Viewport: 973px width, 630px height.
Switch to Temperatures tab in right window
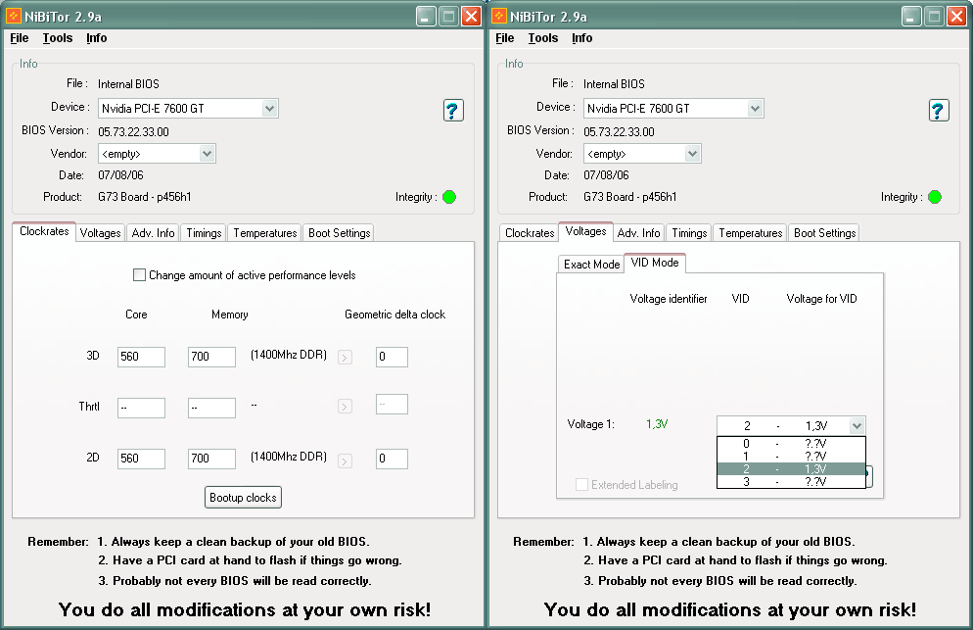pyautogui.click(x=750, y=233)
